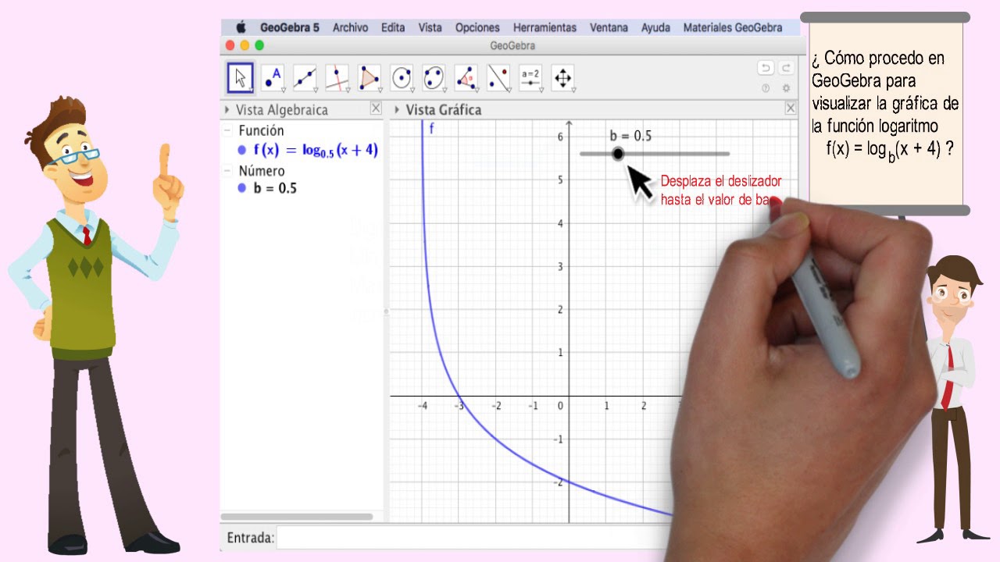The height and width of the screenshot is (562, 1000).
Task: Open the Herramientas menu
Action: click(545, 27)
